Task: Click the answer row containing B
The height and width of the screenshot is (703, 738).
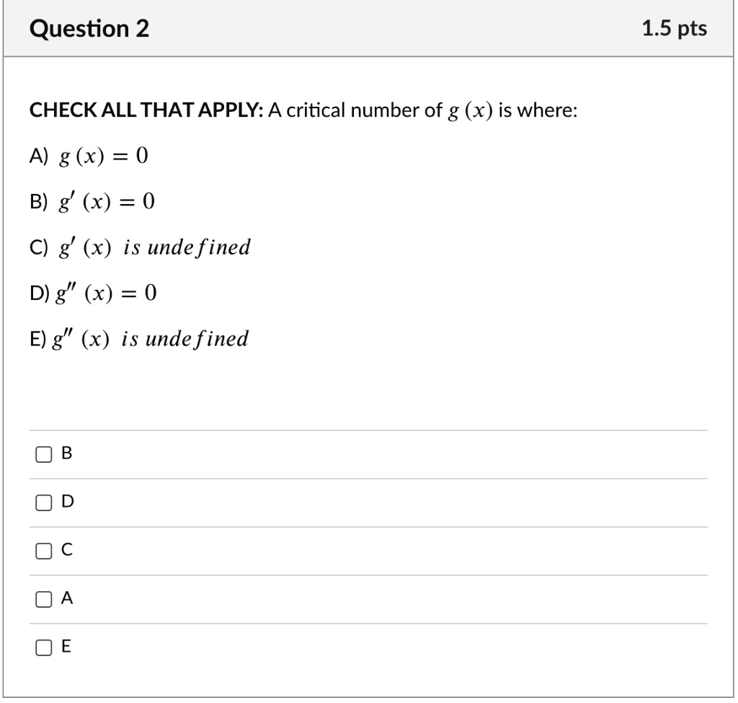Action: [x=360, y=454]
